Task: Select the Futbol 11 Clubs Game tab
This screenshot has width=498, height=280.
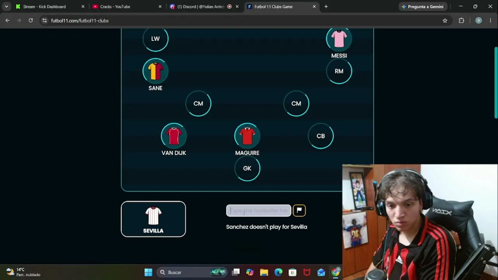Action: 274,7
